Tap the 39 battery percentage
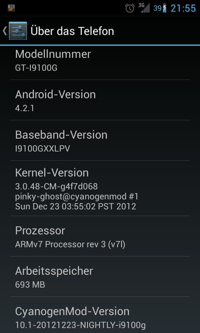This screenshot has height=333, width=200. [157, 8]
